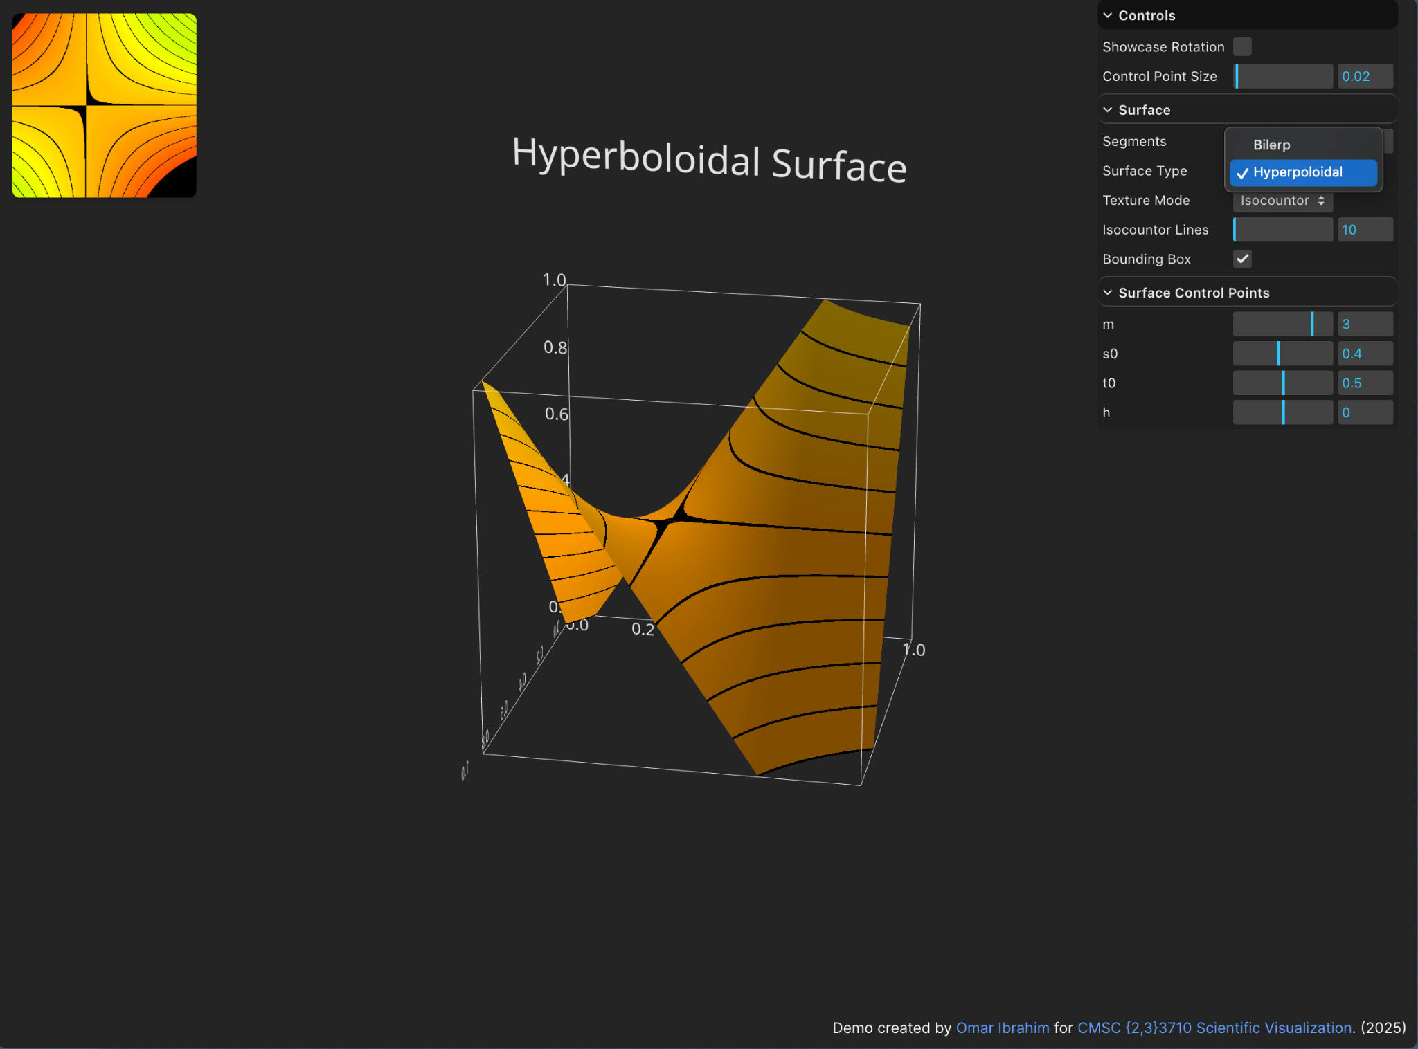Edit the Control Point Size value box
Screen dimensions: 1418x1049
pos(1365,76)
